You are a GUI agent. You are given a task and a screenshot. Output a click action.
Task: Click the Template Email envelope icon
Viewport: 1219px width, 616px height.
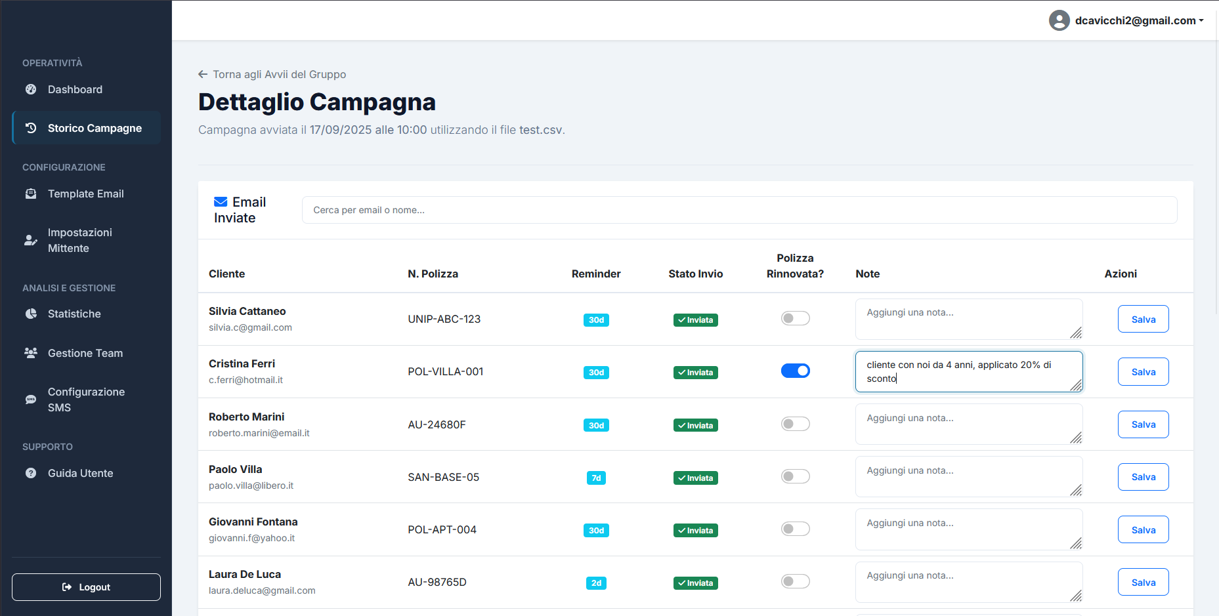pyautogui.click(x=31, y=194)
